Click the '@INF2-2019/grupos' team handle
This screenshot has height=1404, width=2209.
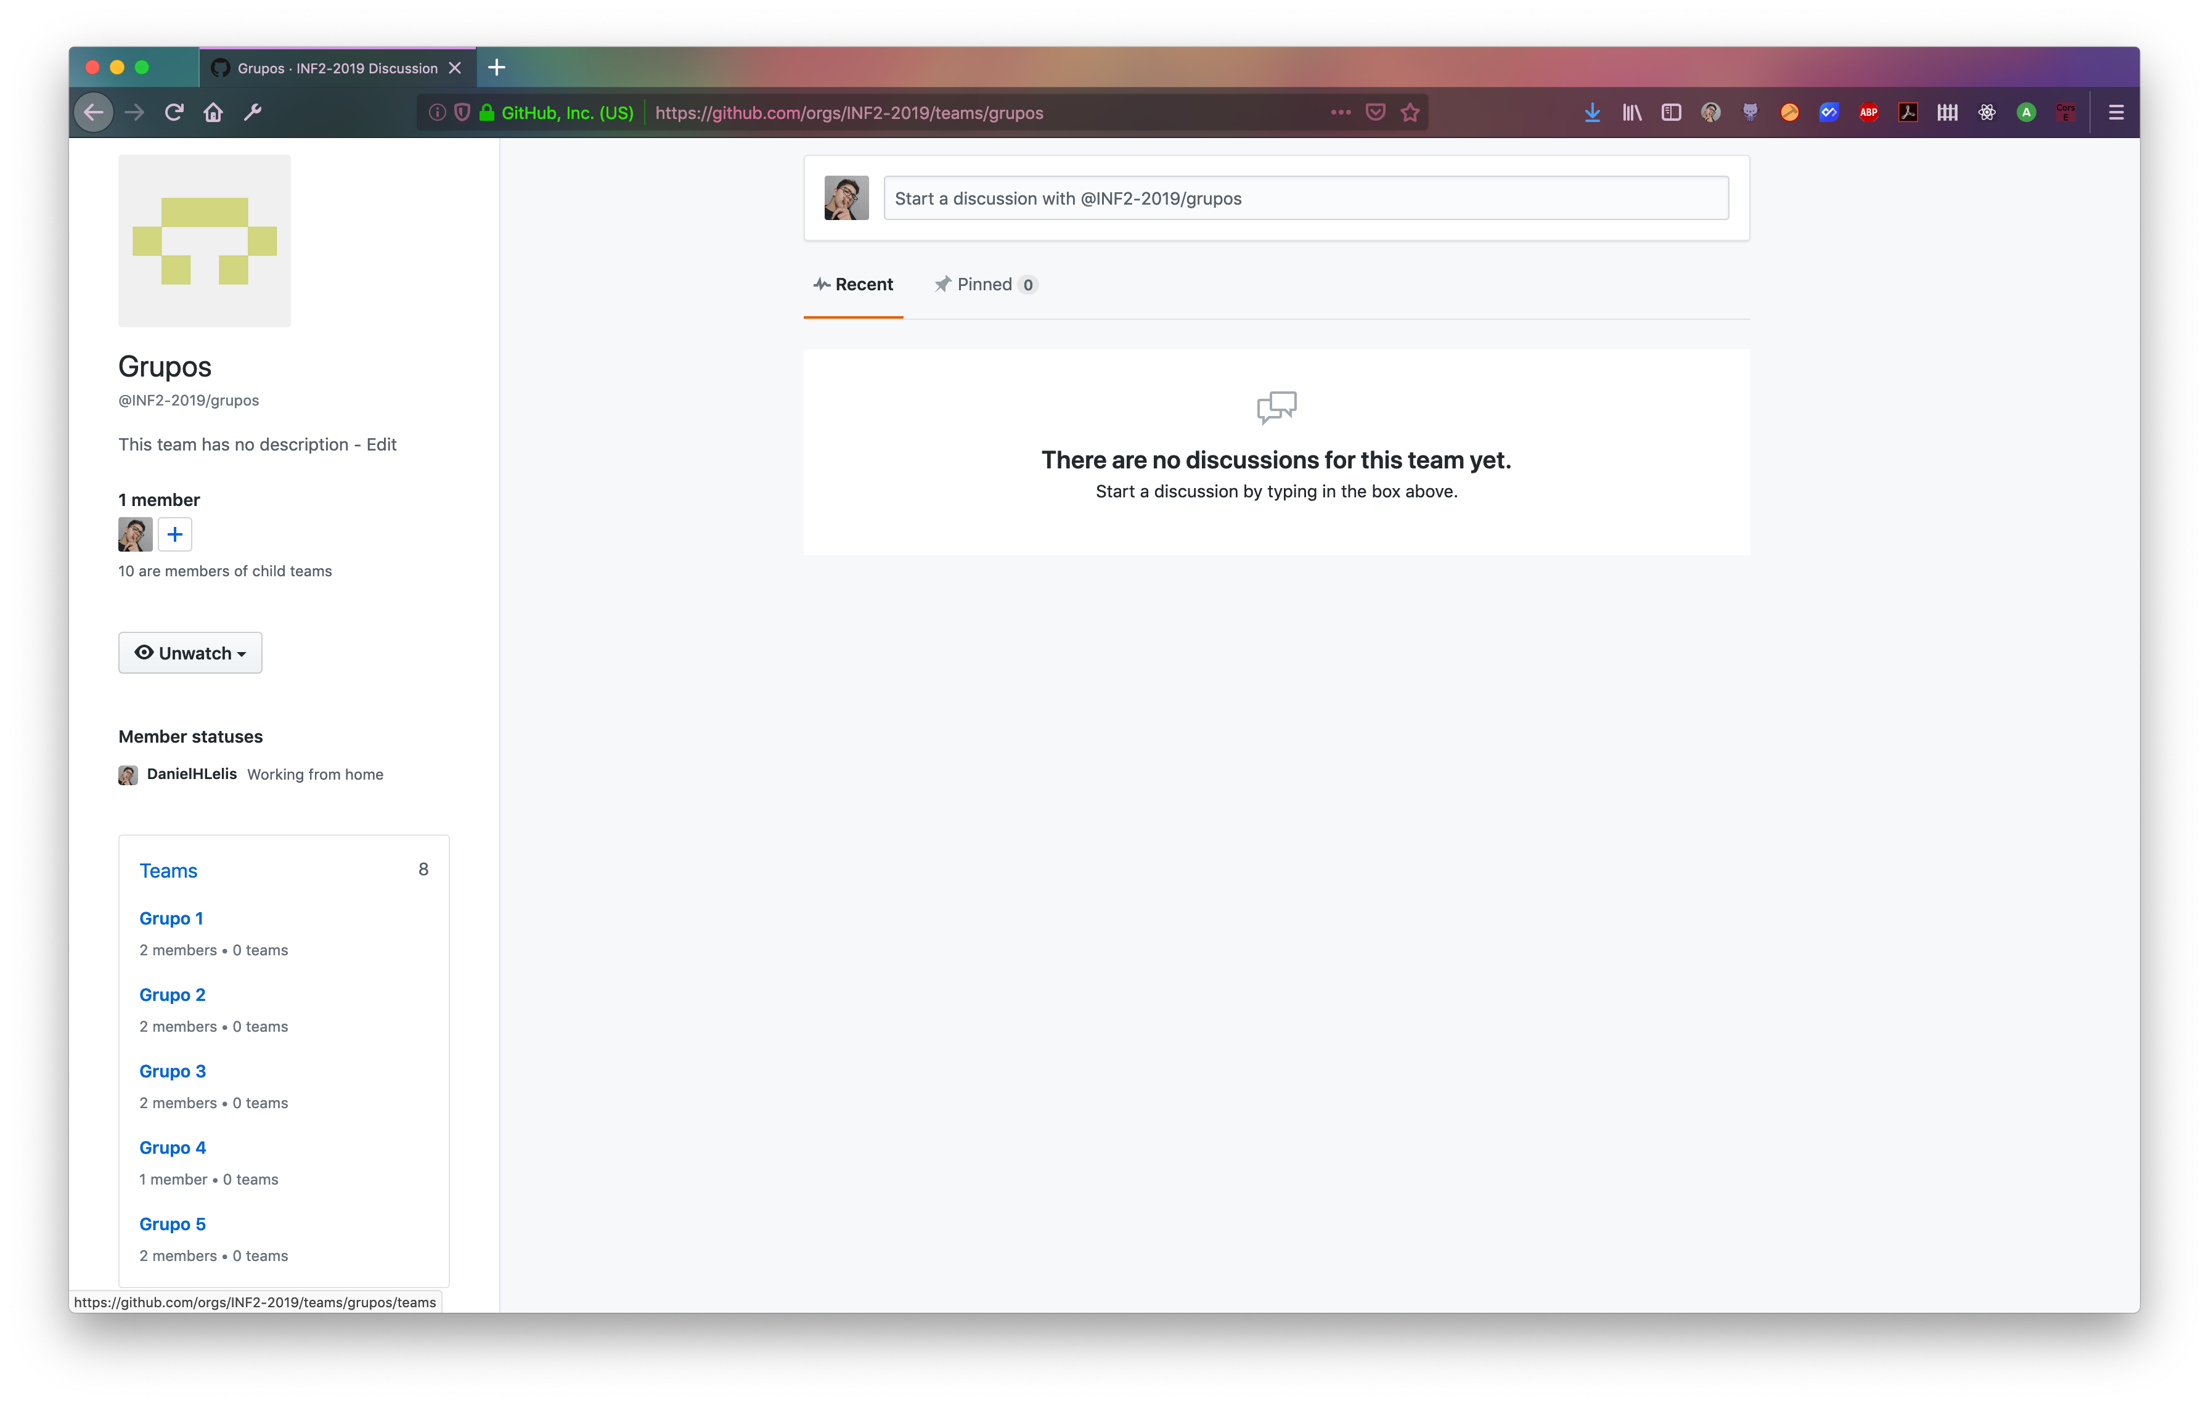click(188, 400)
